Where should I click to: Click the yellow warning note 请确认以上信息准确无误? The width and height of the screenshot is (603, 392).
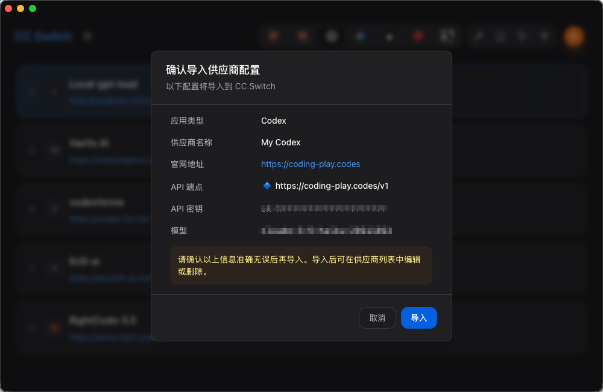point(301,265)
